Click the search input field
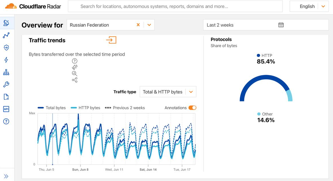 coord(175,6)
